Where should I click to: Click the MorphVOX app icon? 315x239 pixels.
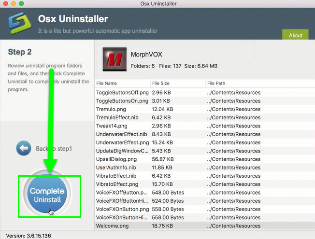[115, 59]
